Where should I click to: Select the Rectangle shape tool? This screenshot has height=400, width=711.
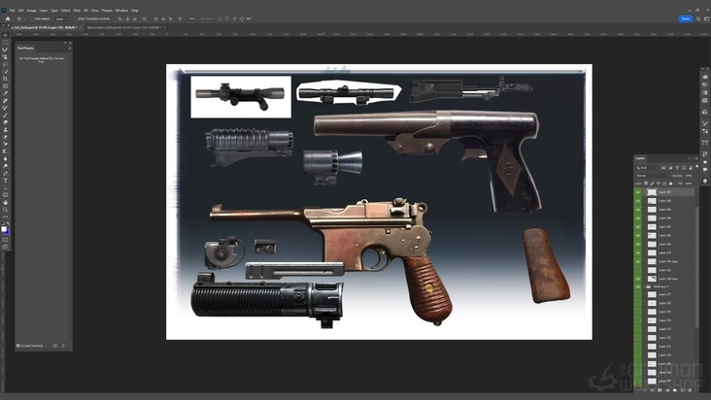[6, 195]
